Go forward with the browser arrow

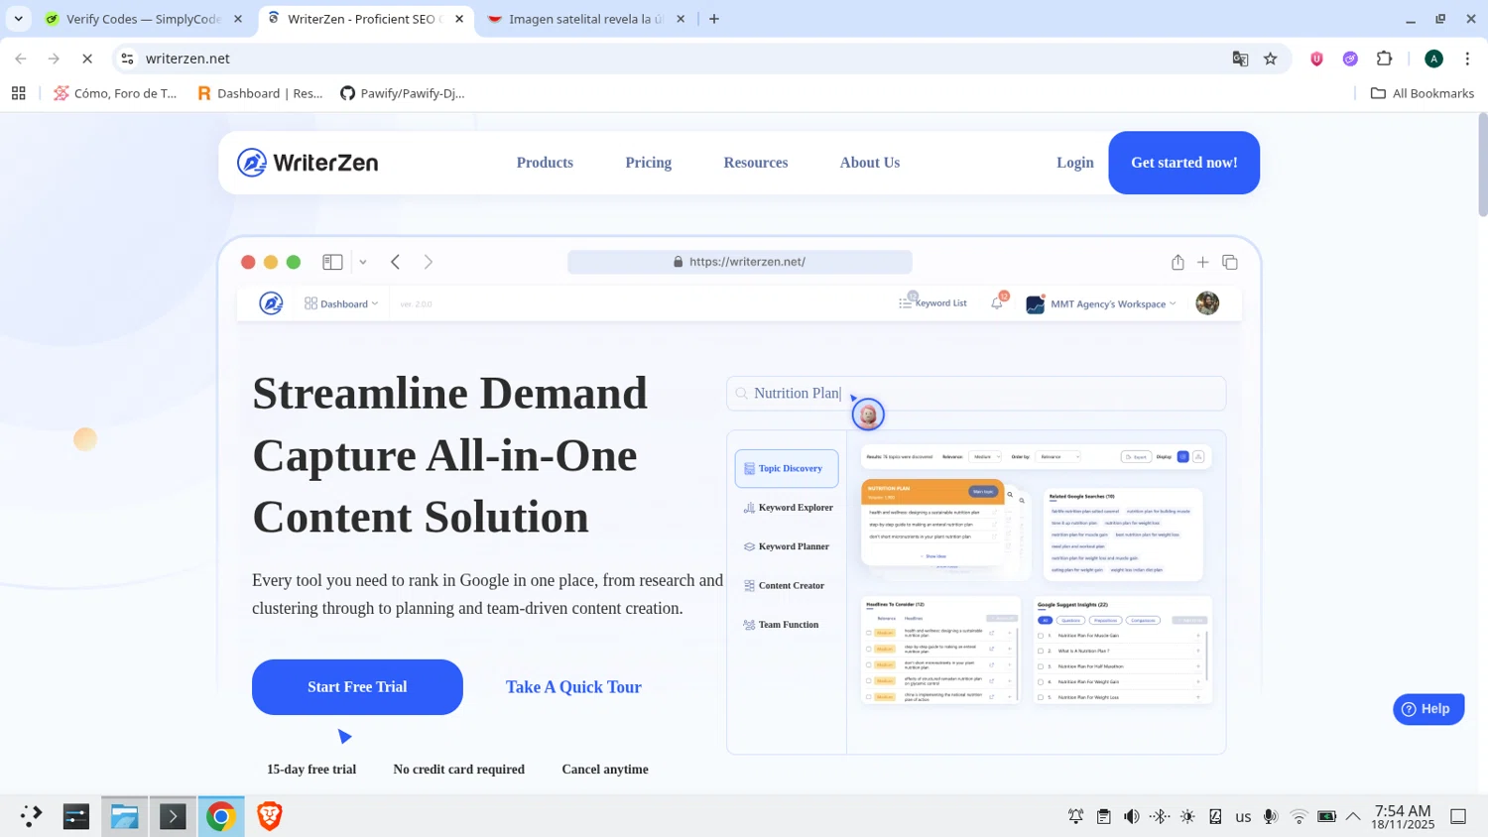pyautogui.click(x=54, y=59)
